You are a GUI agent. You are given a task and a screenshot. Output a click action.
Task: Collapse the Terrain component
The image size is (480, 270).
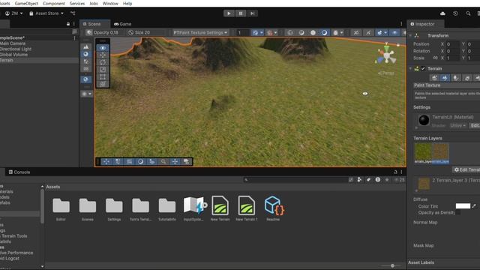[410, 68]
